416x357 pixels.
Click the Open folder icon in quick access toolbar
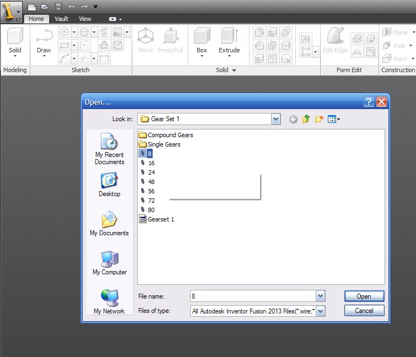coord(45,7)
